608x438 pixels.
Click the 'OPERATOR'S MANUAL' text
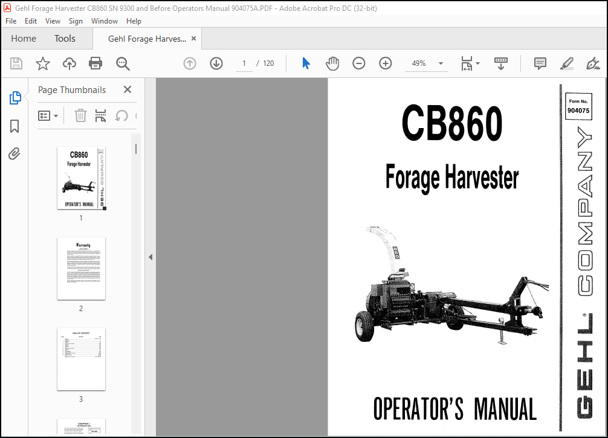[x=455, y=408]
